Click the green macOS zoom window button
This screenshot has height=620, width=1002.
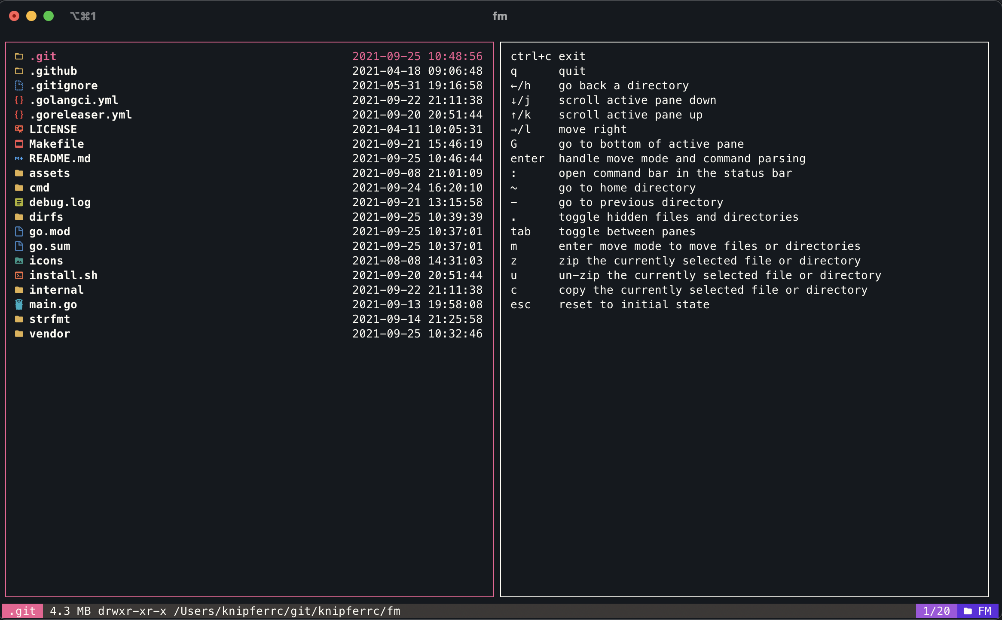pos(49,16)
